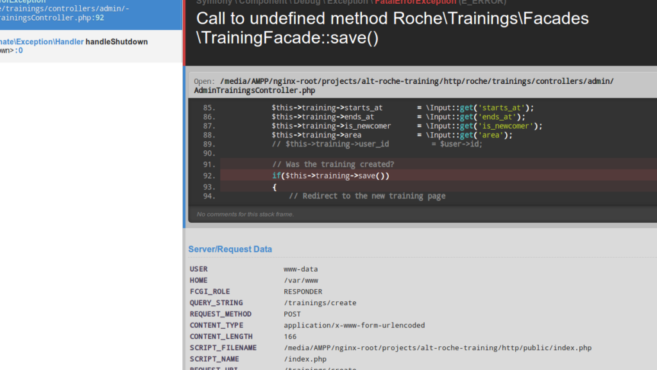Click comment 'Redirect to the new training page'
This screenshot has width=657, height=370.
click(x=367, y=196)
